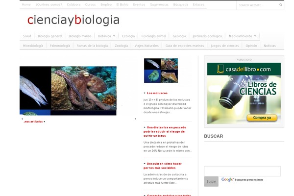Image resolution: width=294 pixels, height=196 pixels.
Task: Open the Noticias category
Action: point(269,46)
